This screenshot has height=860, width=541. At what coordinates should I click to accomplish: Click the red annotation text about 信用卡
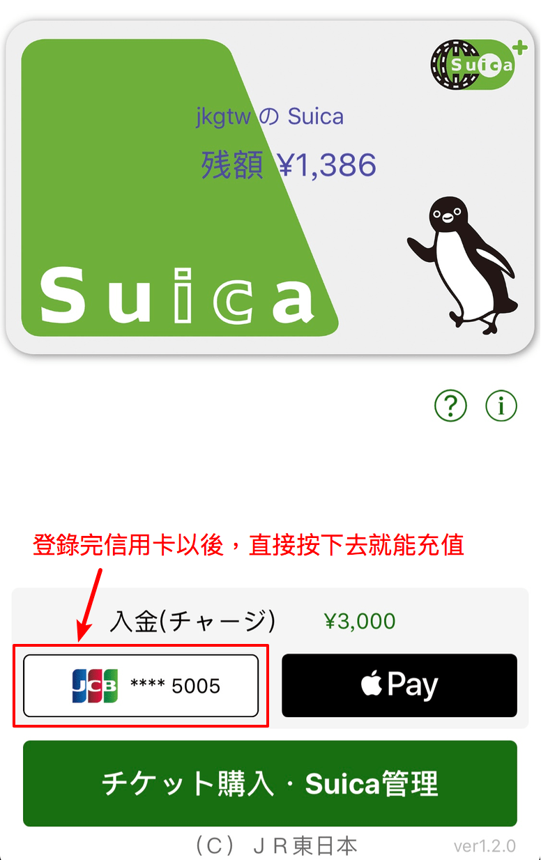click(248, 545)
